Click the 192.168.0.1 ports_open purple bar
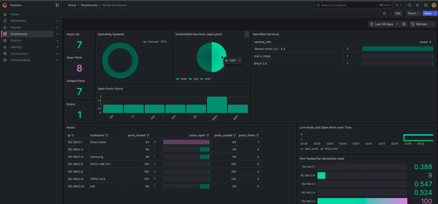This screenshot has width=438, height=204. coord(186,142)
